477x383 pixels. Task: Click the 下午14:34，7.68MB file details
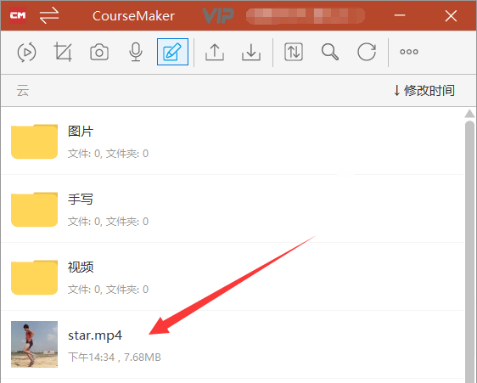tap(115, 358)
